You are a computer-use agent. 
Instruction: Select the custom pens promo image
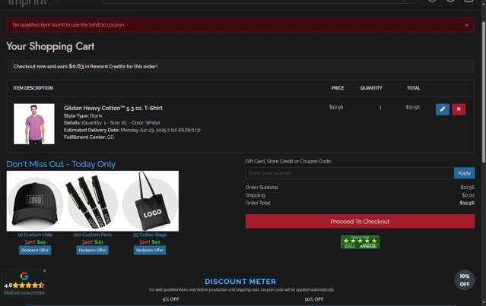pos(92,201)
